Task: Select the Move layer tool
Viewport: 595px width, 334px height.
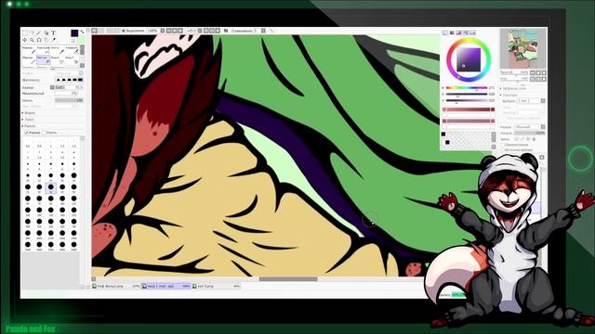Action: 25,40
